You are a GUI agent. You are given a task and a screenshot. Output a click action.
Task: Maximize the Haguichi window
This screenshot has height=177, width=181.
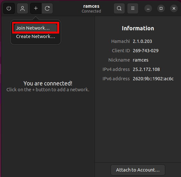point(161,8)
